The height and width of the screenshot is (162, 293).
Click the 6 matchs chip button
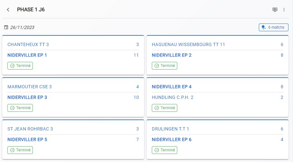274,27
